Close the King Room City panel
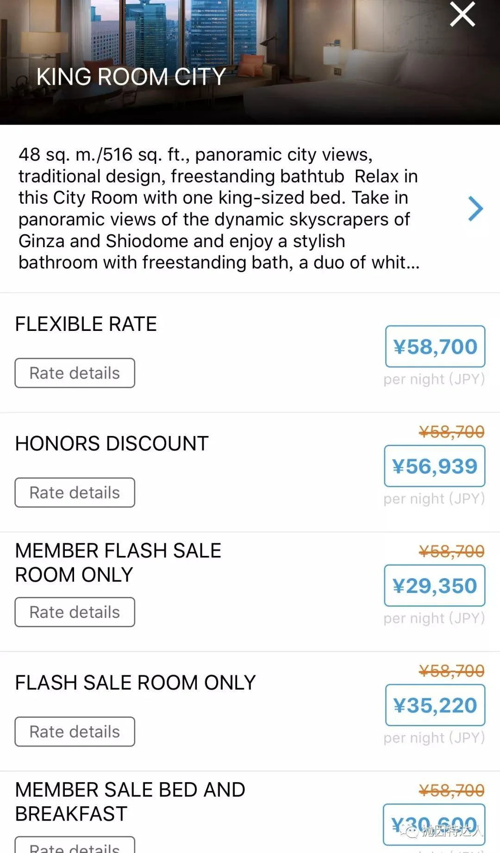Image resolution: width=500 pixels, height=853 pixels. 462,14
